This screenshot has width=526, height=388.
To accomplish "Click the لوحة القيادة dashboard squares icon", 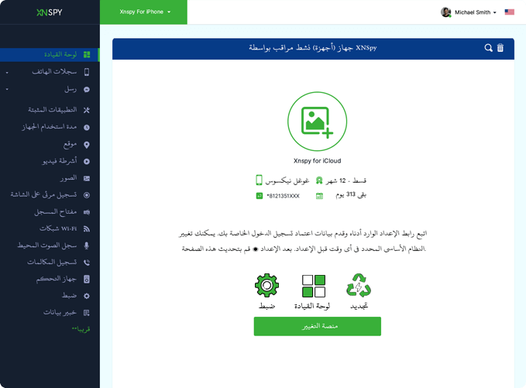I will 313,286.
